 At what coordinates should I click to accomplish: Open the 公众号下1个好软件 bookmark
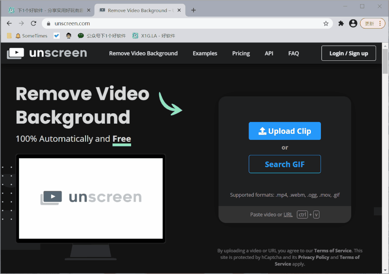point(102,36)
